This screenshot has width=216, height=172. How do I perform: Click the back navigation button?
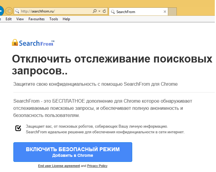pyautogui.click(x=1, y=11)
